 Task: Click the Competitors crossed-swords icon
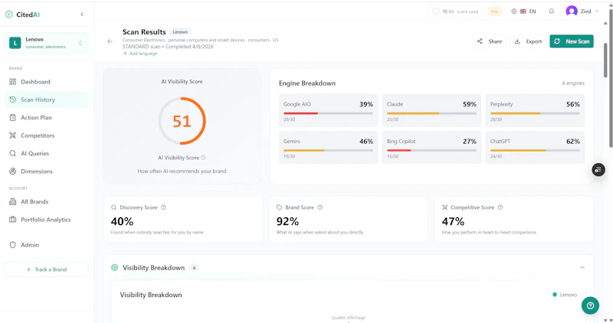click(x=12, y=135)
